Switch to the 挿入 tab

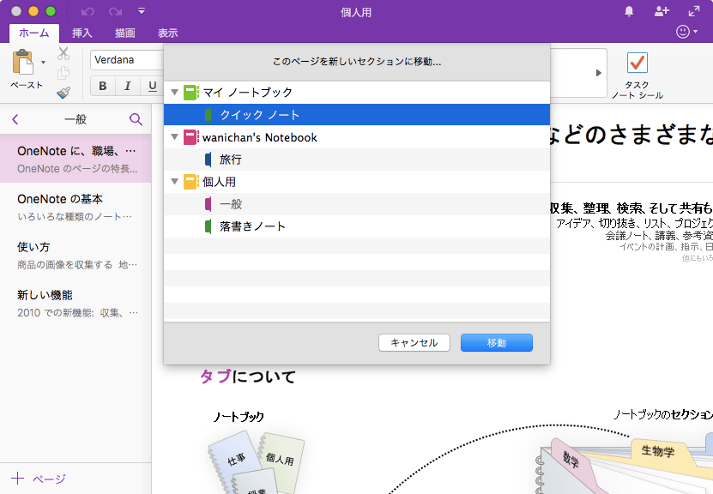click(x=82, y=33)
